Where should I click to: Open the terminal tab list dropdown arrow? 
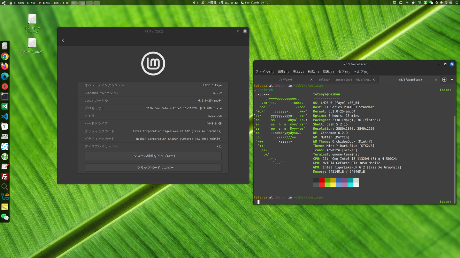pos(451,79)
